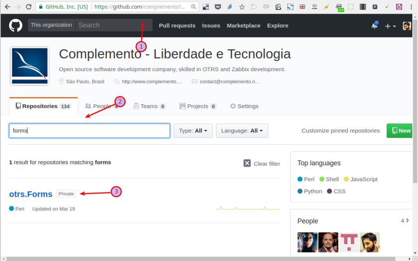Click the Python language link
Image resolution: width=418 pixels, height=261 pixels.
310,191
